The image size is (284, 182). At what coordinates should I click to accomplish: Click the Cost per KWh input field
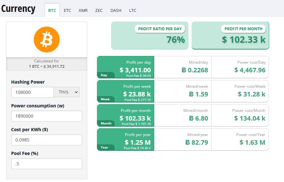(x=46, y=140)
